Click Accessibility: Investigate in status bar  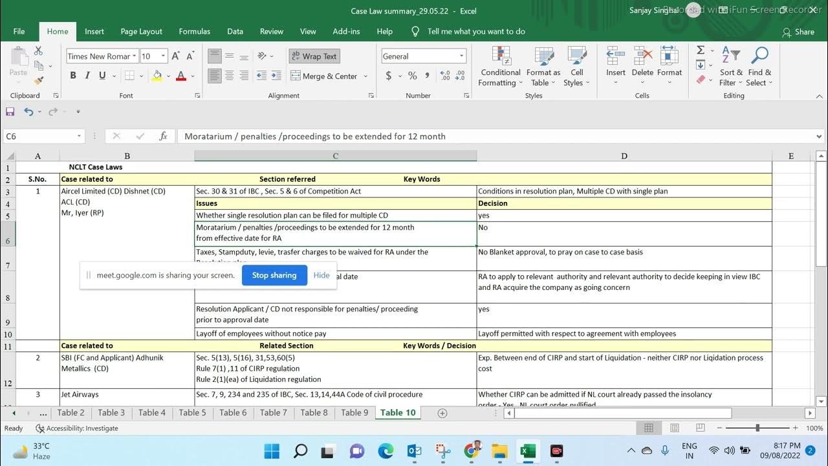pos(77,428)
